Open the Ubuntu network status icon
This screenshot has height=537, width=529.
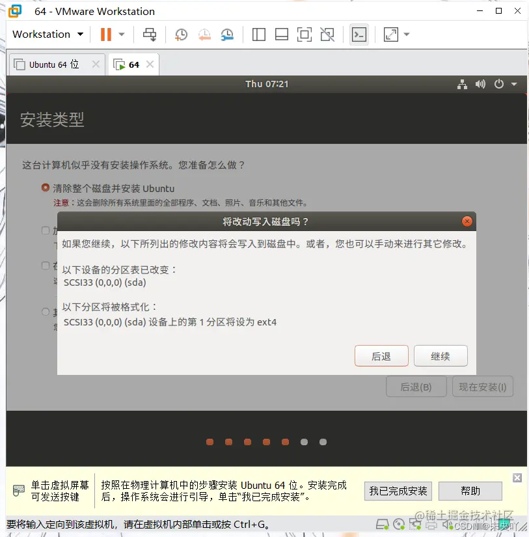(x=462, y=84)
